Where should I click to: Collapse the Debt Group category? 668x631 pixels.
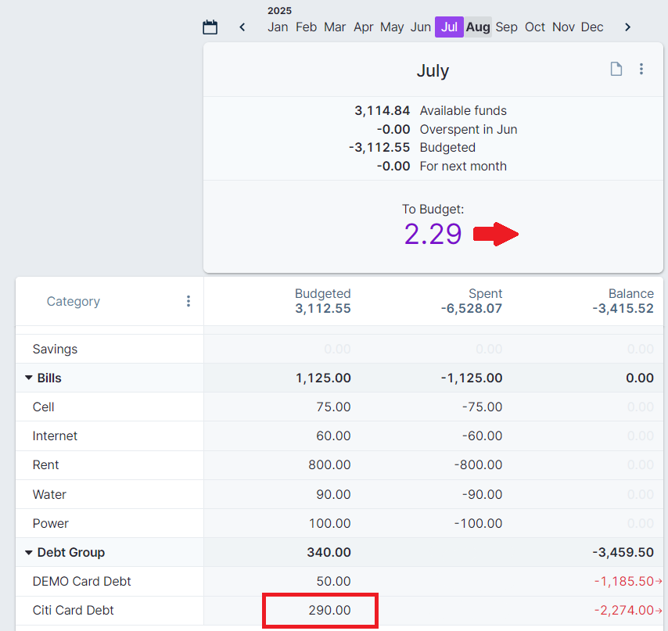tap(29, 553)
